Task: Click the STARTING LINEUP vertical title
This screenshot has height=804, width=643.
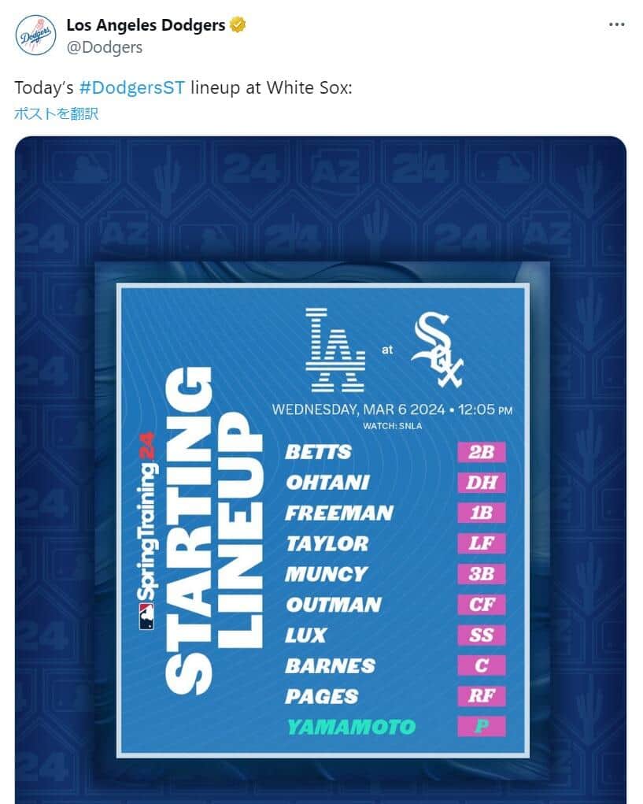Action: point(212,531)
